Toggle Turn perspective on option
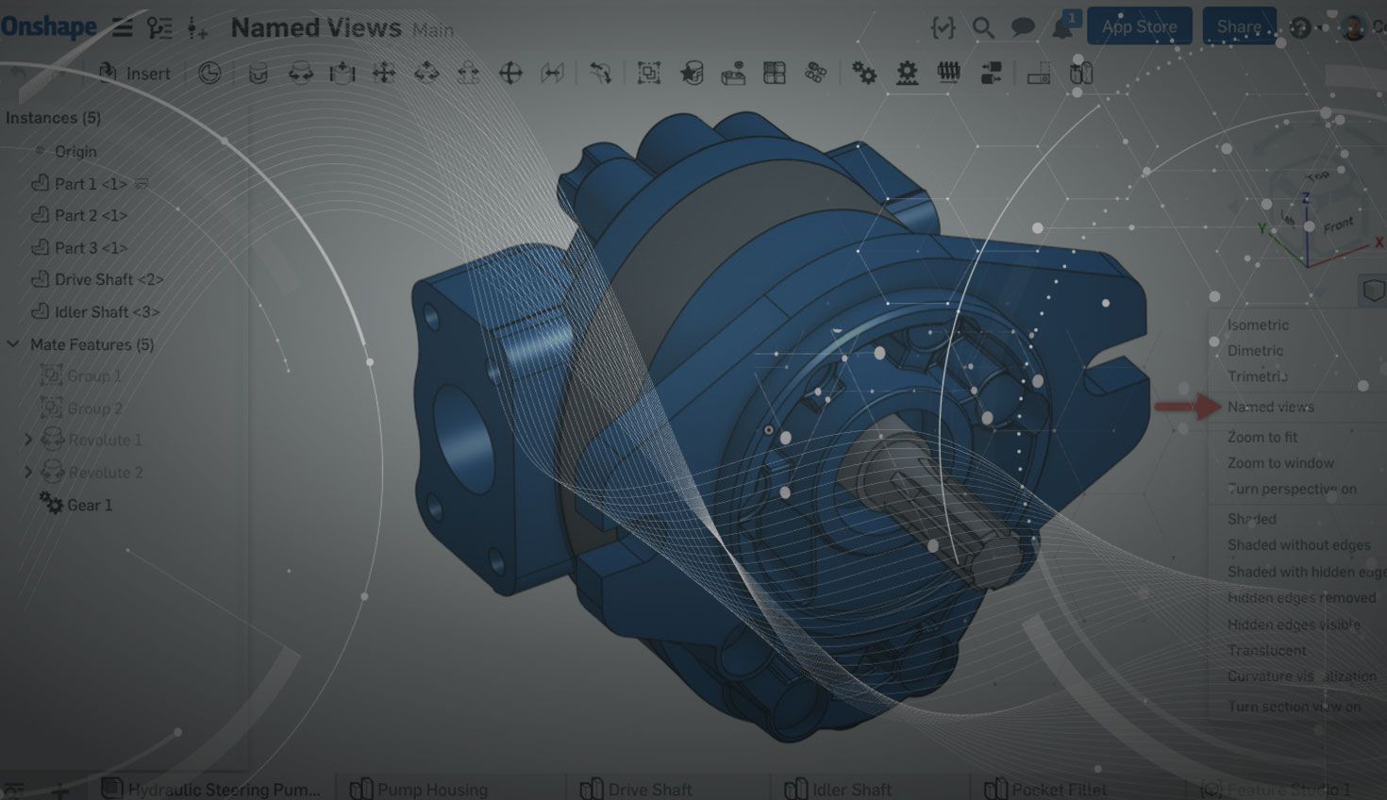 pyautogui.click(x=1291, y=489)
